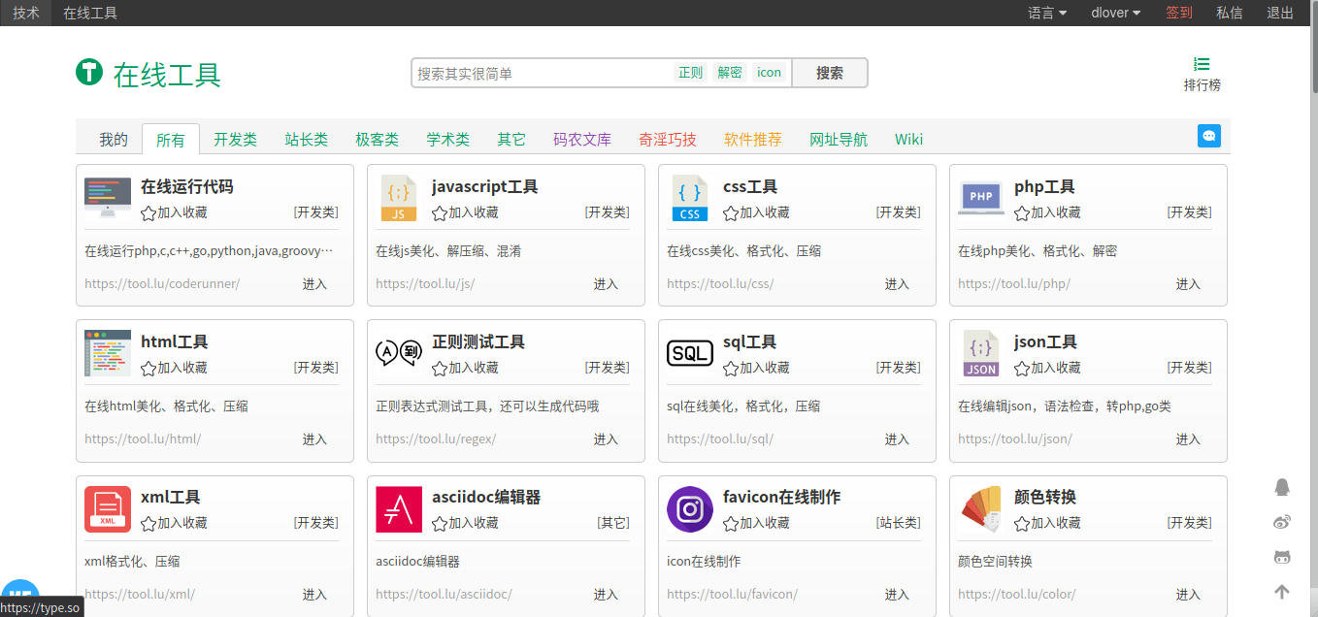Click the 私信 link in top bar
Screen dimensions: 1318x617
point(1230,13)
